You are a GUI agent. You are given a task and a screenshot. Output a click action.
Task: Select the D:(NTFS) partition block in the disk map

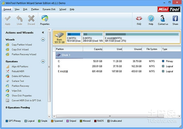click(93, 38)
